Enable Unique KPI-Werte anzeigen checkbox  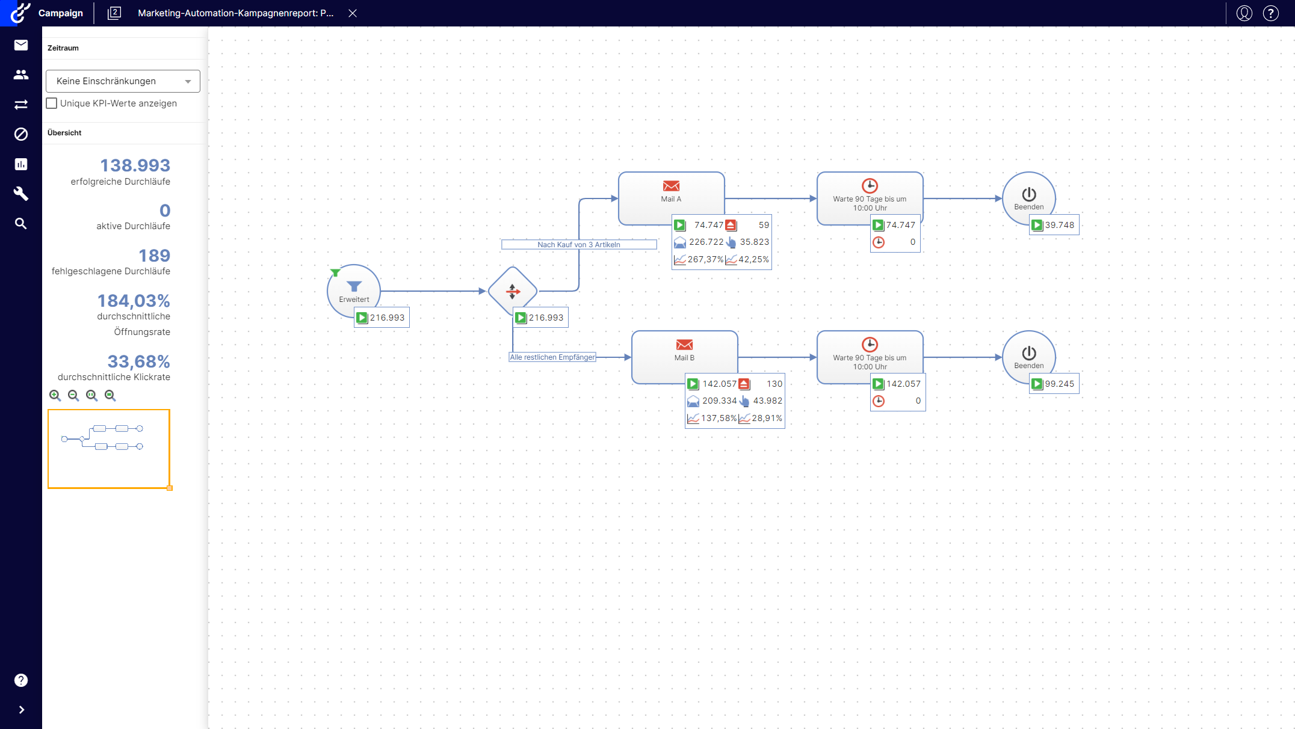click(x=52, y=103)
